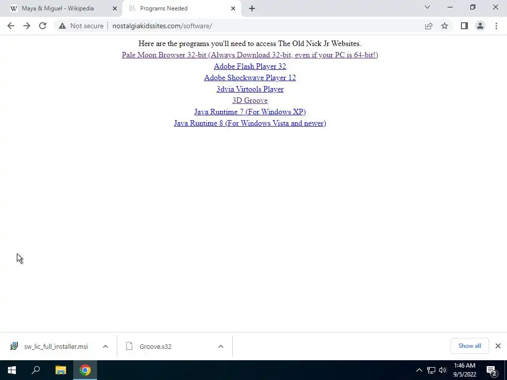This screenshot has height=380, width=507.
Task: Click the Wikipedia W favicon
Action: pyautogui.click(x=13, y=9)
